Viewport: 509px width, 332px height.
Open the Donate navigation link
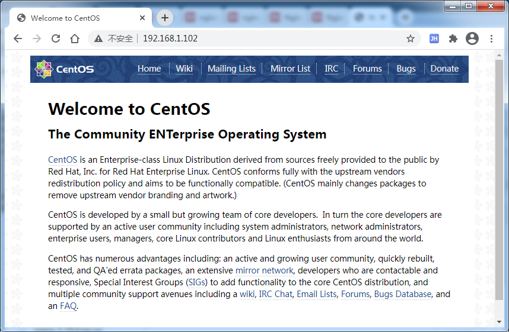pyautogui.click(x=444, y=69)
